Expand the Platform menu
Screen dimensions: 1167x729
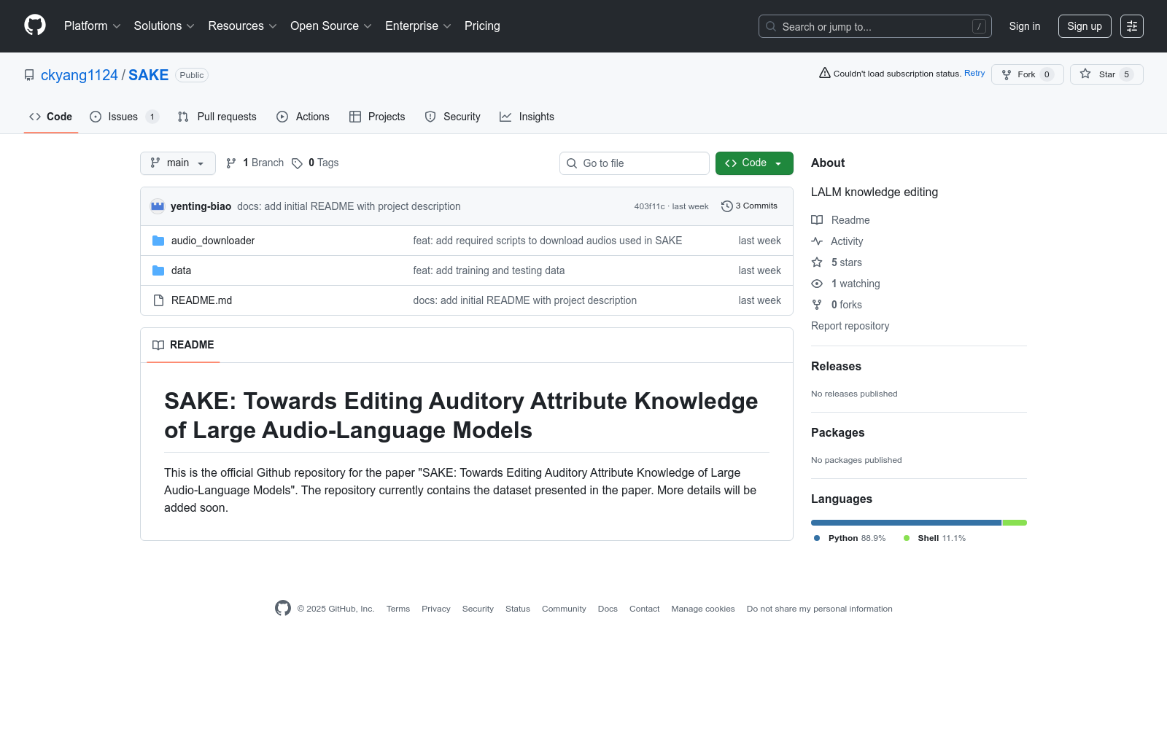coord(93,26)
